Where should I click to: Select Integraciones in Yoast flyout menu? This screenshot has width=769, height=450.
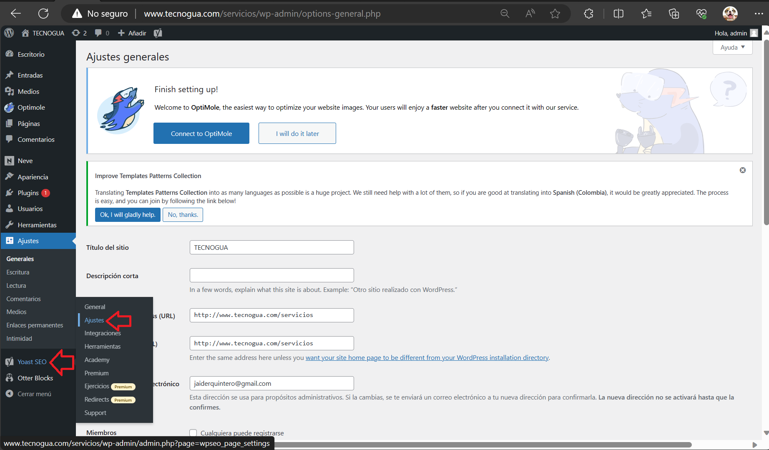click(x=103, y=333)
